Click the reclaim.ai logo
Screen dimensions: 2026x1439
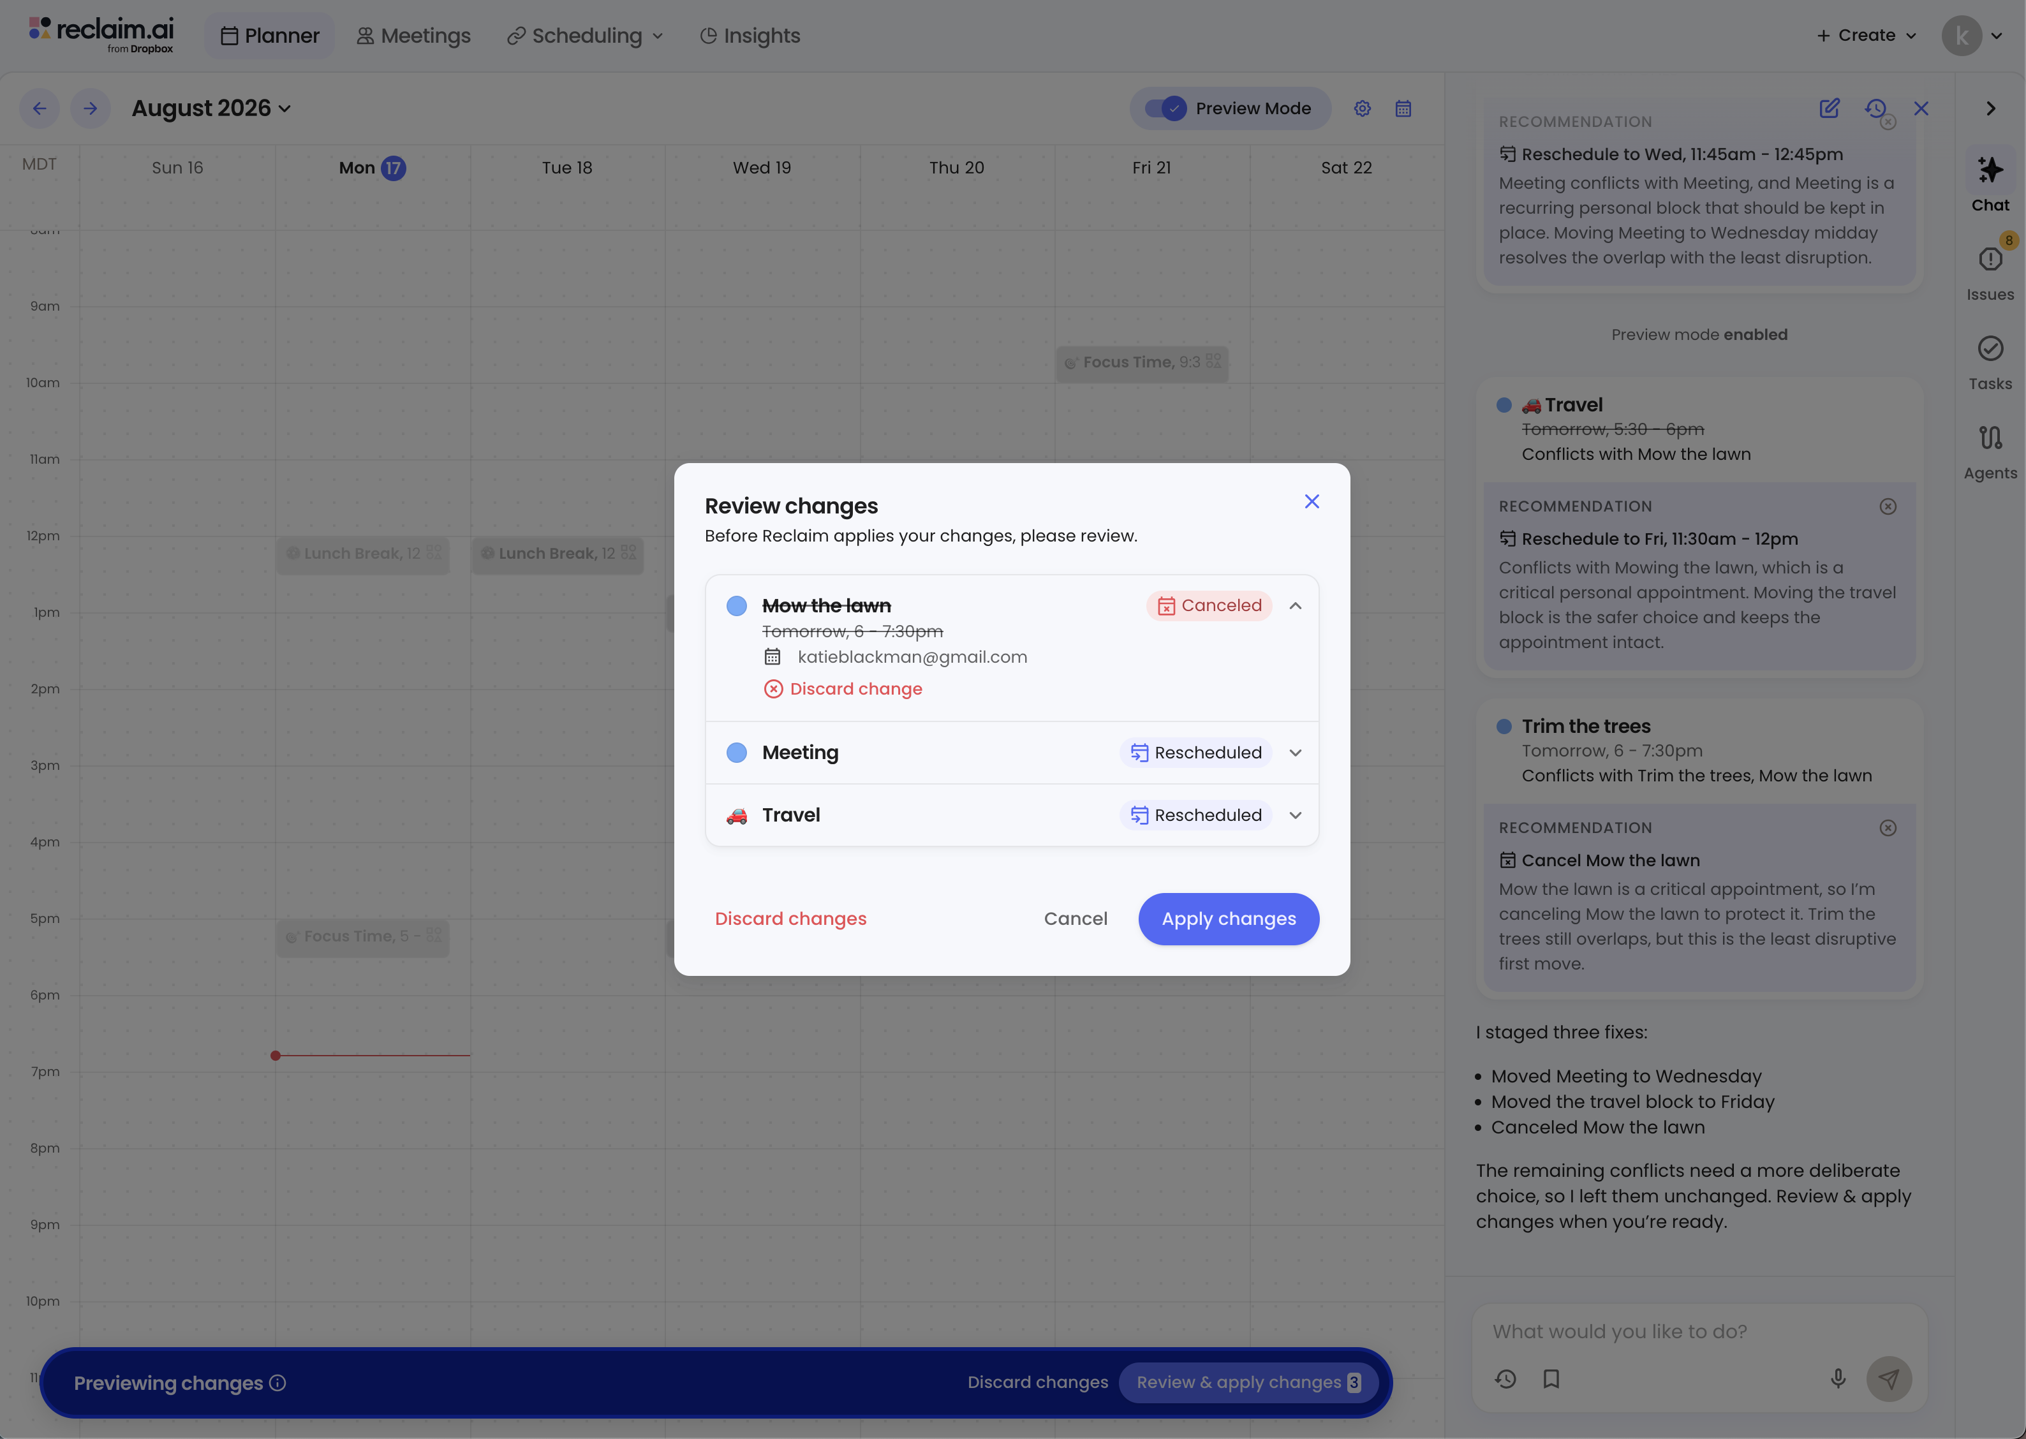click(x=101, y=34)
